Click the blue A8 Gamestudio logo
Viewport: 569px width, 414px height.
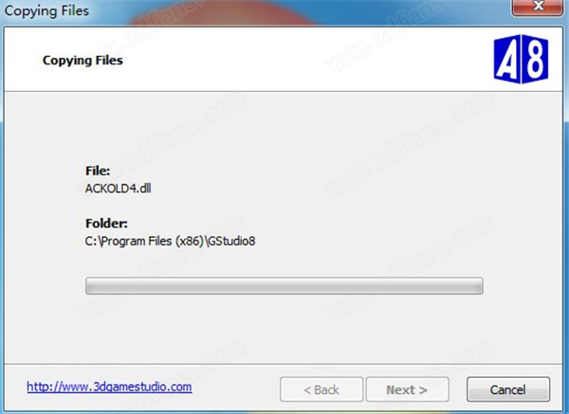(x=521, y=60)
